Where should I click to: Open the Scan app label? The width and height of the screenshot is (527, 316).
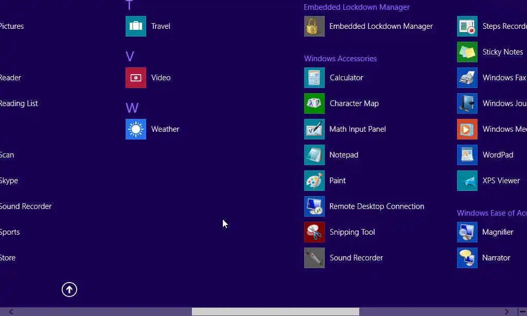(x=7, y=155)
